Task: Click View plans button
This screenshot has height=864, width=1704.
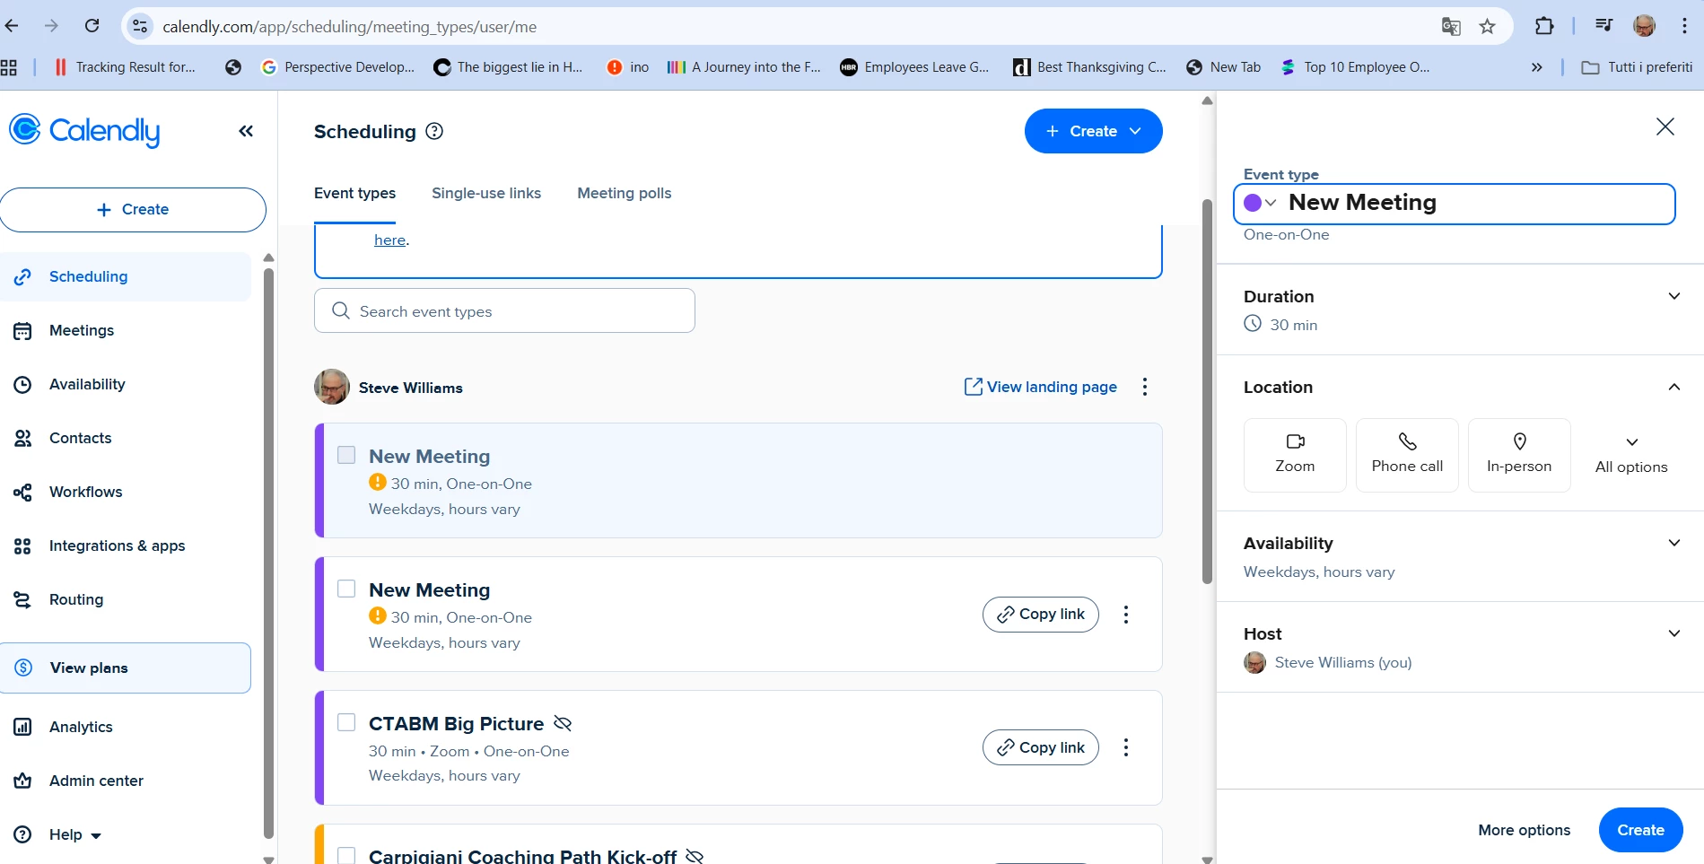Action: pyautogui.click(x=126, y=668)
